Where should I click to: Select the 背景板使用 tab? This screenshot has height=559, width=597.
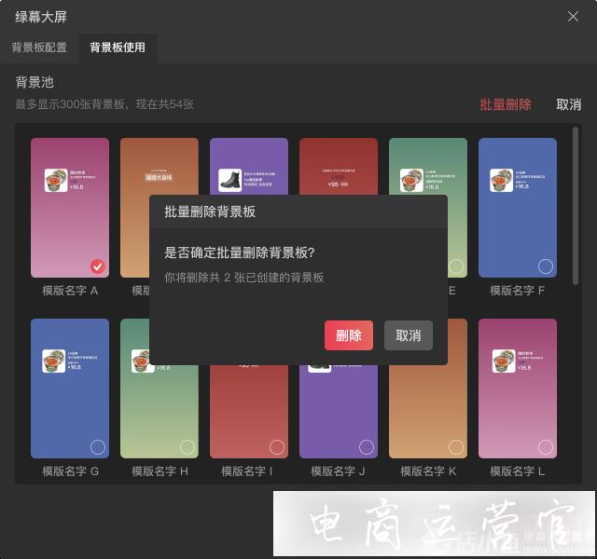118,48
